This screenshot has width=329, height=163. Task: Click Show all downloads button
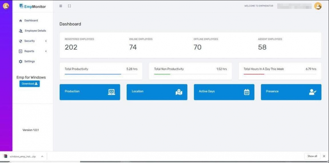[x=312, y=156]
